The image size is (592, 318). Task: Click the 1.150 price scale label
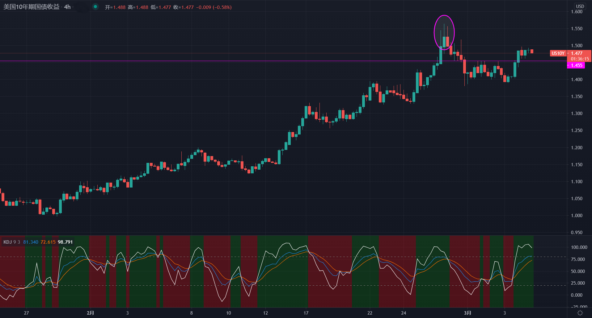click(x=577, y=165)
